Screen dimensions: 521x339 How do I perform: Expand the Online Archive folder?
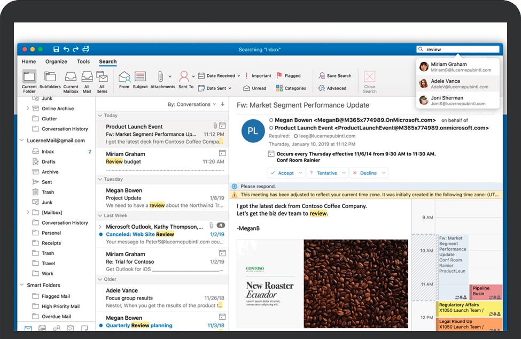28,109
